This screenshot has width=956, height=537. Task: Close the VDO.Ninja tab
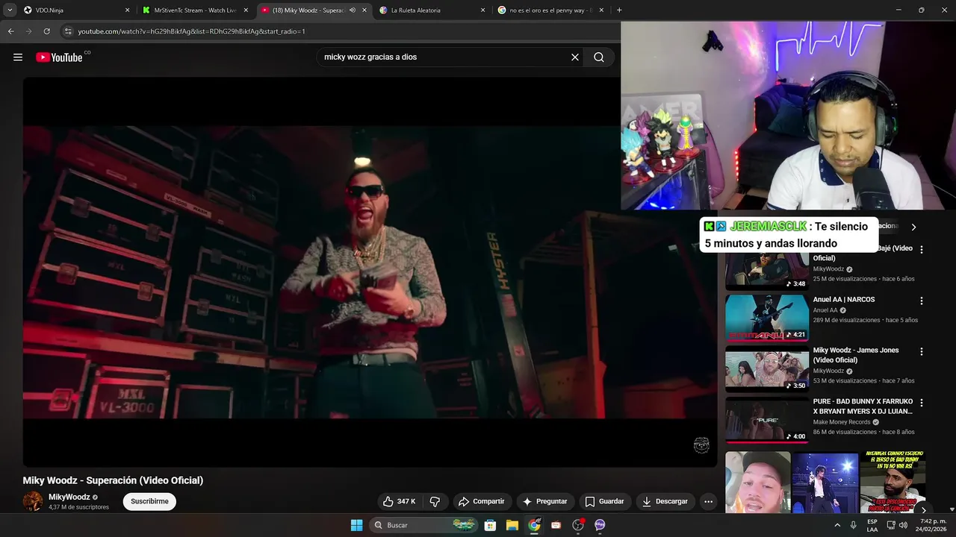pos(127,10)
